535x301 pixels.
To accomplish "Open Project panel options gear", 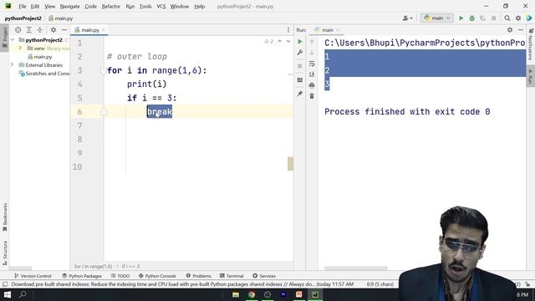I will point(53,30).
